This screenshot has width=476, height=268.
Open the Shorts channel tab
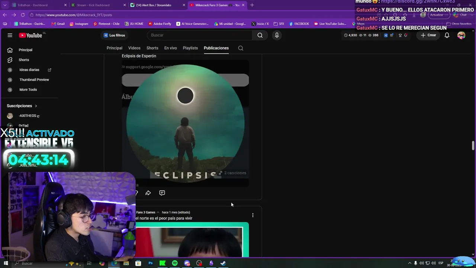pos(152,48)
